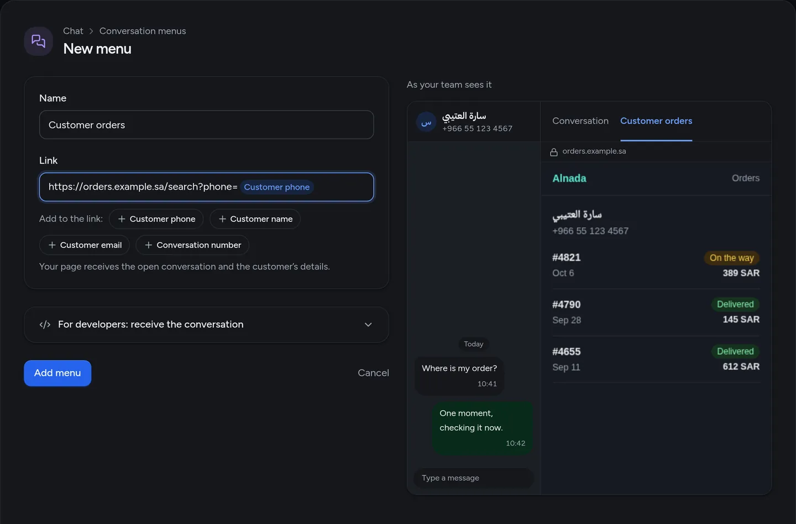The image size is (796, 524).
Task: Cancel creating the new menu
Action: (x=374, y=373)
